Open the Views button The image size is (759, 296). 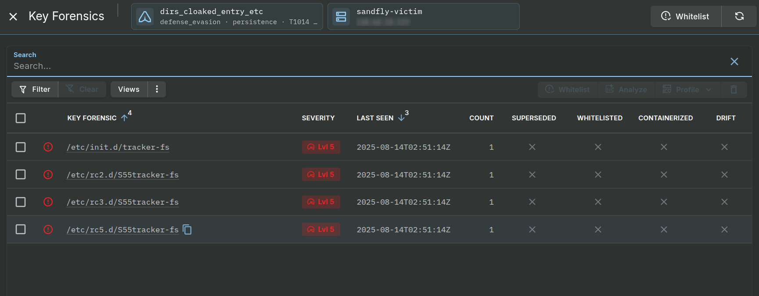click(129, 89)
